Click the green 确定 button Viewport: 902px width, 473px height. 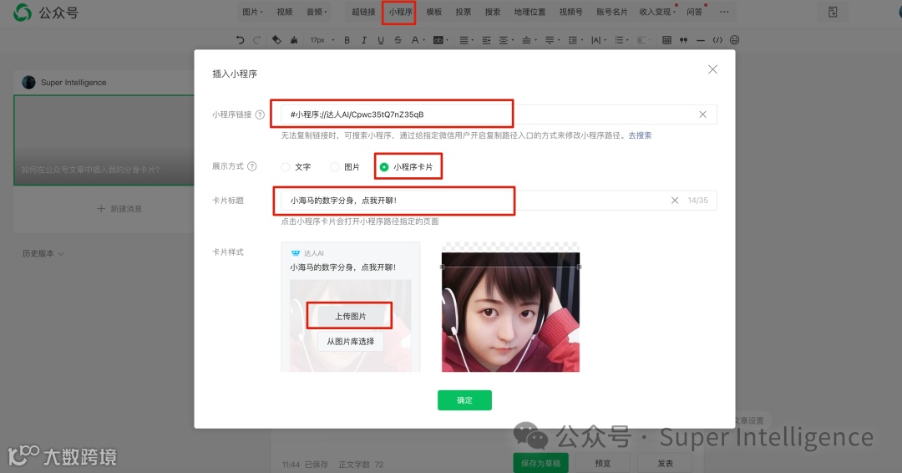coord(464,400)
